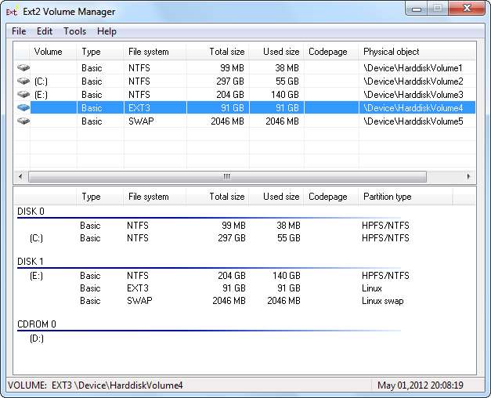Select (E:) partition under DISK 1
This screenshot has width=491, height=398.
tap(36, 276)
